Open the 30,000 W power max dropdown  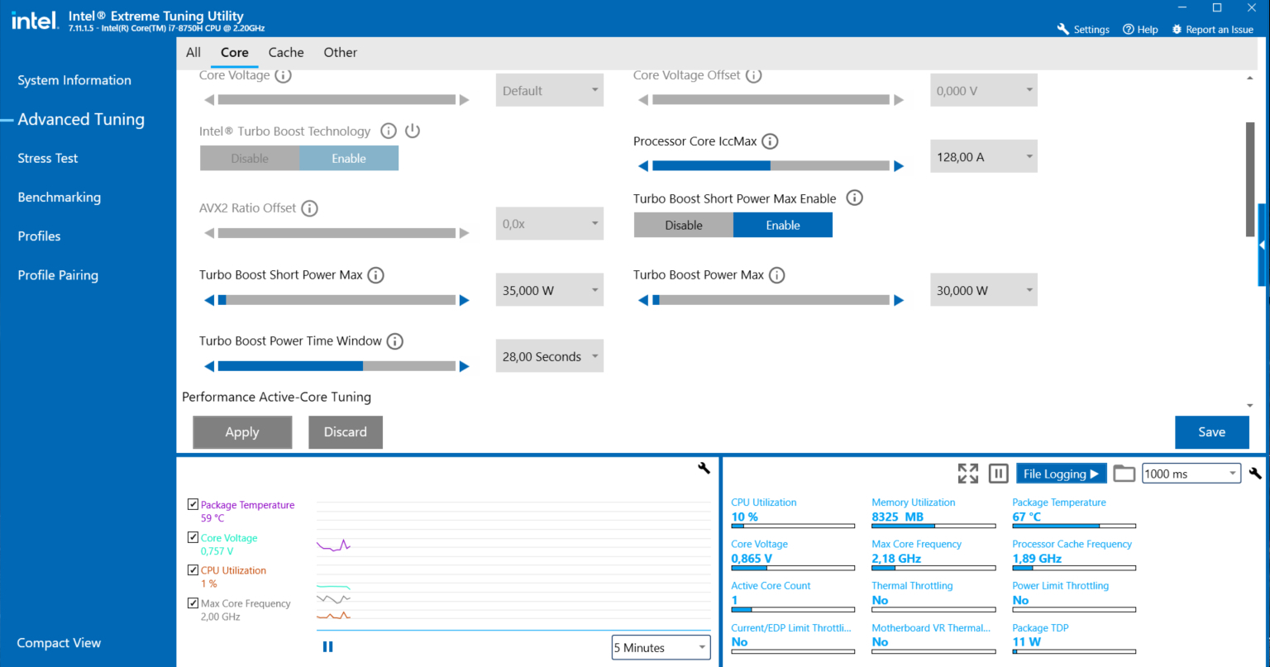pos(984,291)
